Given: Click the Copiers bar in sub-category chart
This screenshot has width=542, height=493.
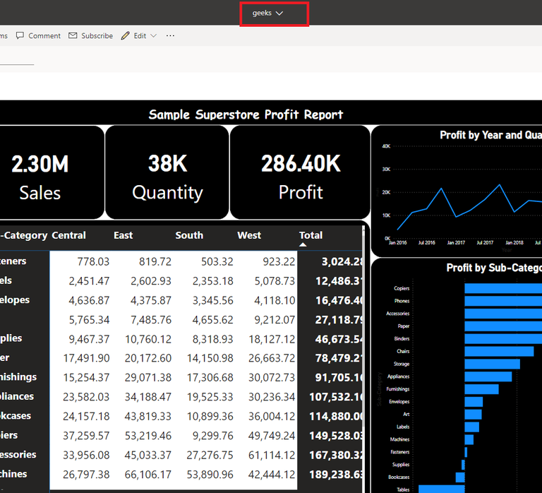Looking at the screenshot, I should pyautogui.click(x=502, y=288).
